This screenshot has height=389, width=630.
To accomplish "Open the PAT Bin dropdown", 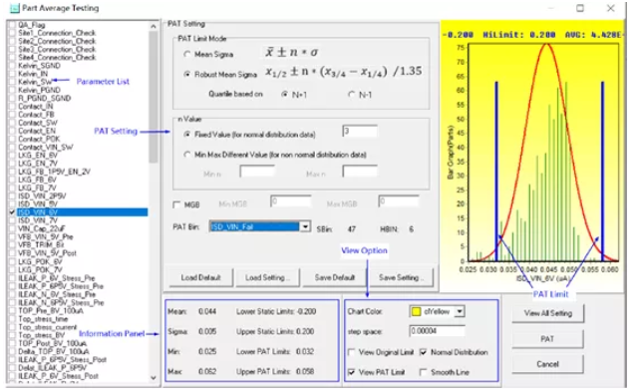I will pyautogui.click(x=305, y=227).
